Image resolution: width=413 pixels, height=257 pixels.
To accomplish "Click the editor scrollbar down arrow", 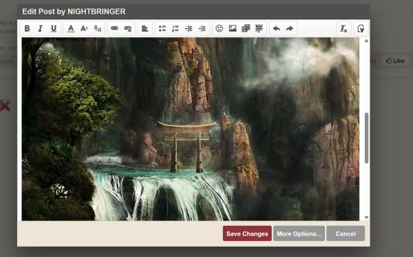I will coord(366,218).
